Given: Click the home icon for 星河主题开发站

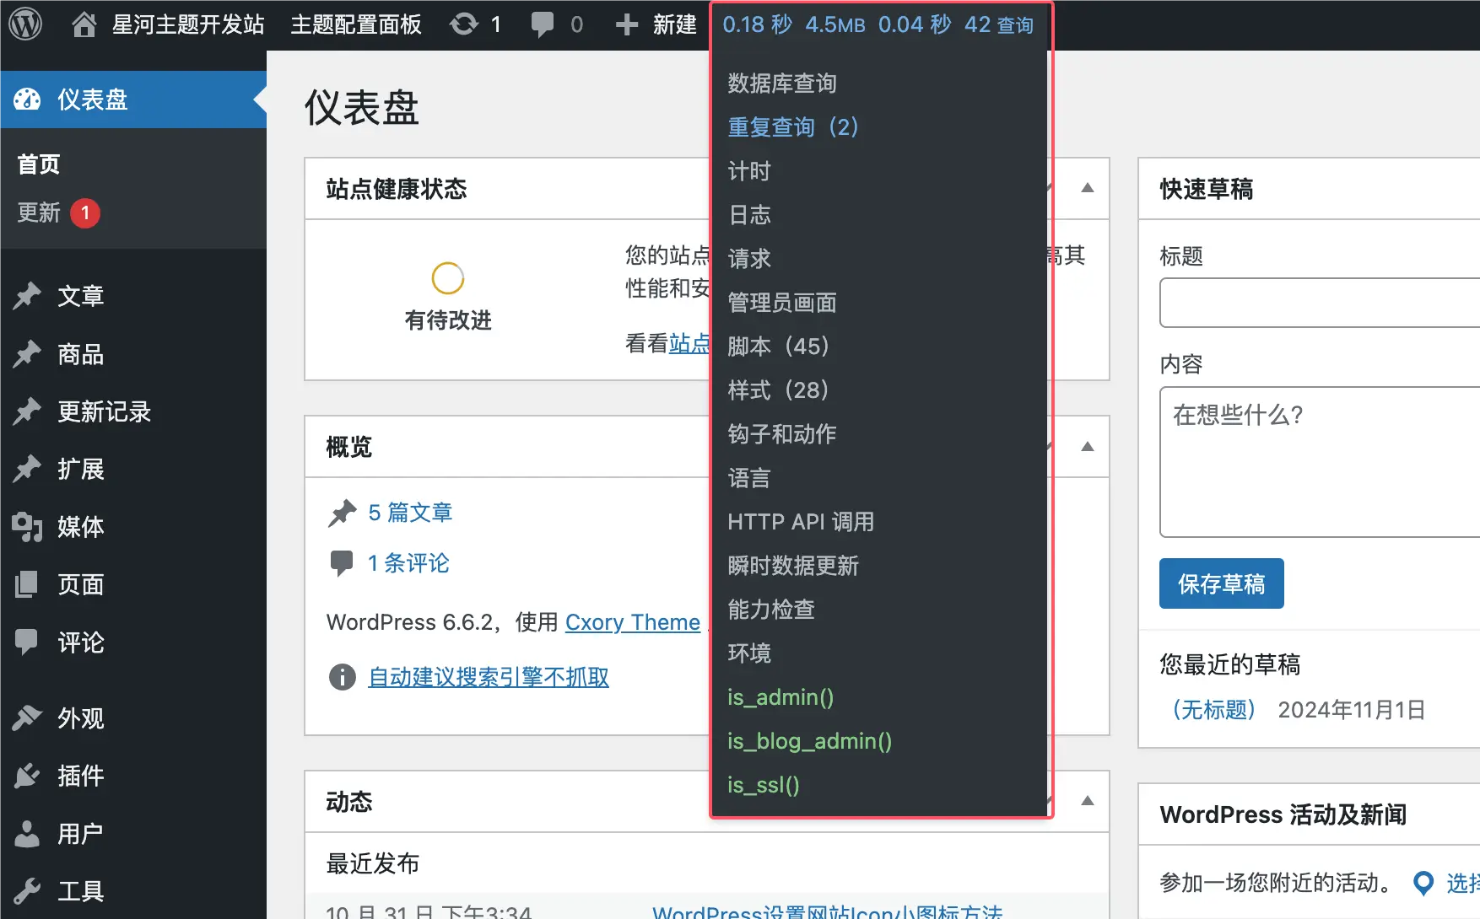Looking at the screenshot, I should click(84, 24).
